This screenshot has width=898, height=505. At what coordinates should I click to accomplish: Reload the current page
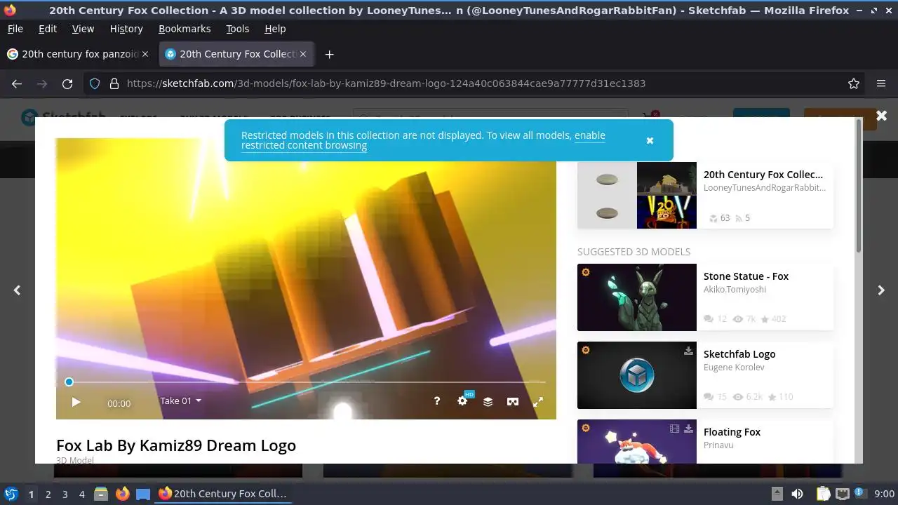coord(67,83)
